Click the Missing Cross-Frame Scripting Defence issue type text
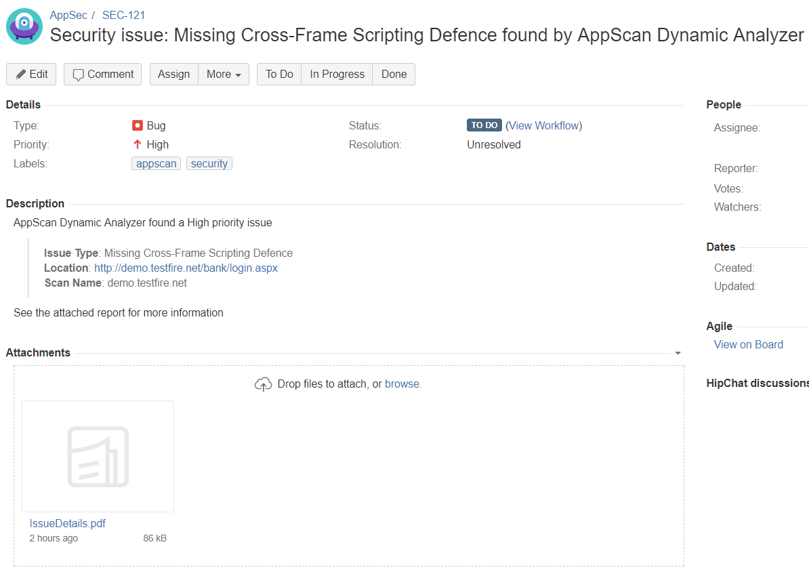This screenshot has width=809, height=576. pos(198,253)
